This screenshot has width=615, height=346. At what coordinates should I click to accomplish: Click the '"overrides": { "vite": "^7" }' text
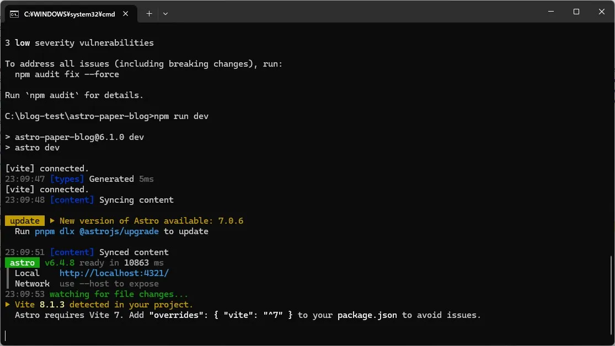coord(221,315)
